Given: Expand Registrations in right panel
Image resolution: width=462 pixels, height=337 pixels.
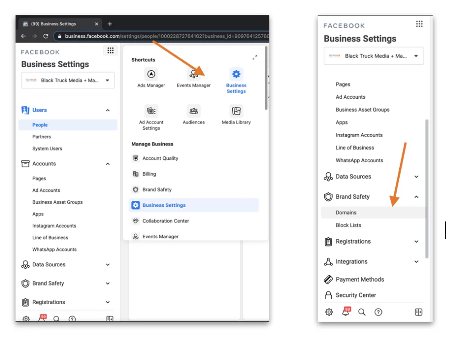Looking at the screenshot, I should click(416, 241).
